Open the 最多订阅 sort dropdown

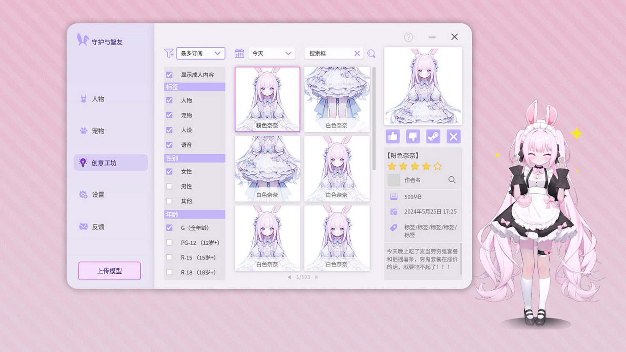pos(201,53)
